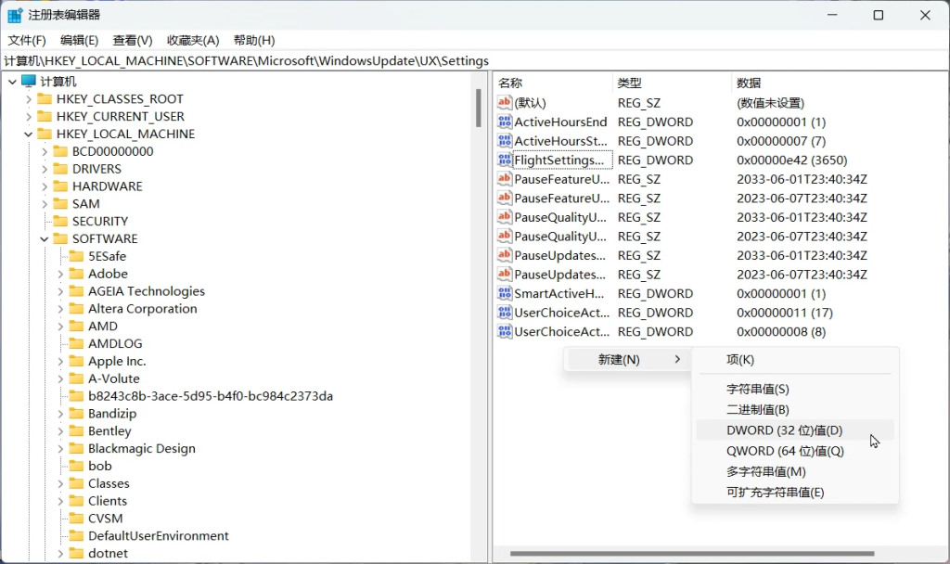
Task: Collapse the HKEY_LOCAL_MACHINE tree node
Action: pyautogui.click(x=29, y=134)
